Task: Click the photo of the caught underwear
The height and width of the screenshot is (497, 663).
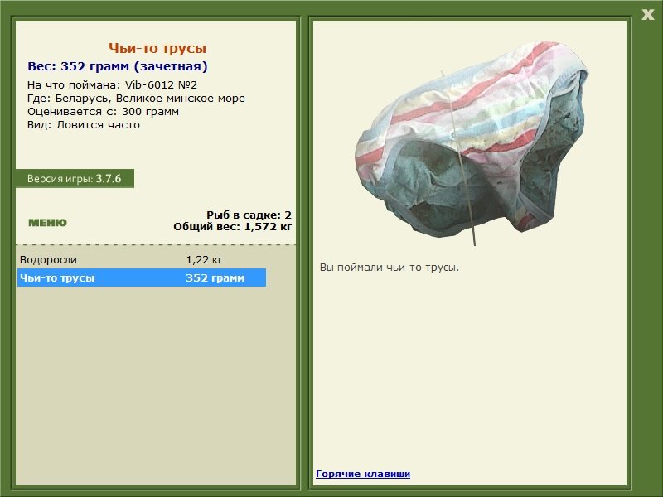Action: pyautogui.click(x=468, y=141)
